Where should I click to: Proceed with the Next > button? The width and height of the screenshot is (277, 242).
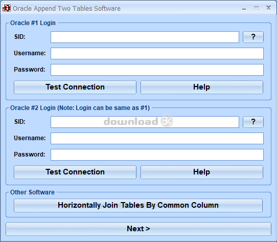pos(138,229)
